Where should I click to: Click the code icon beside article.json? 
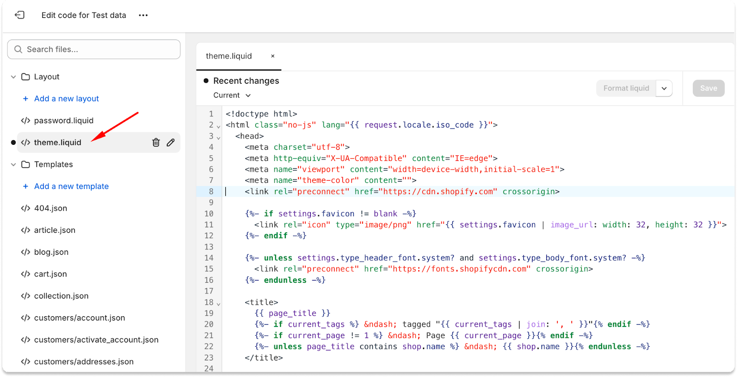(x=25, y=230)
